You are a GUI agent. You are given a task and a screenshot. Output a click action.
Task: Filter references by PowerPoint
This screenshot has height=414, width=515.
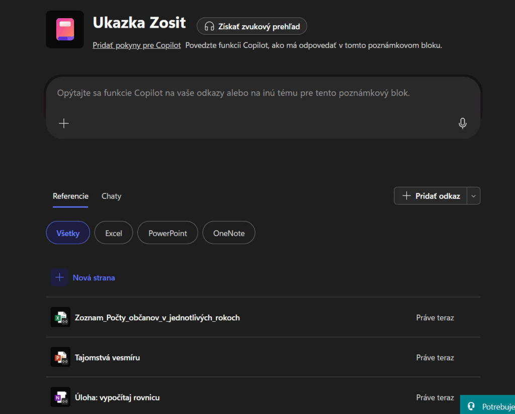(168, 233)
